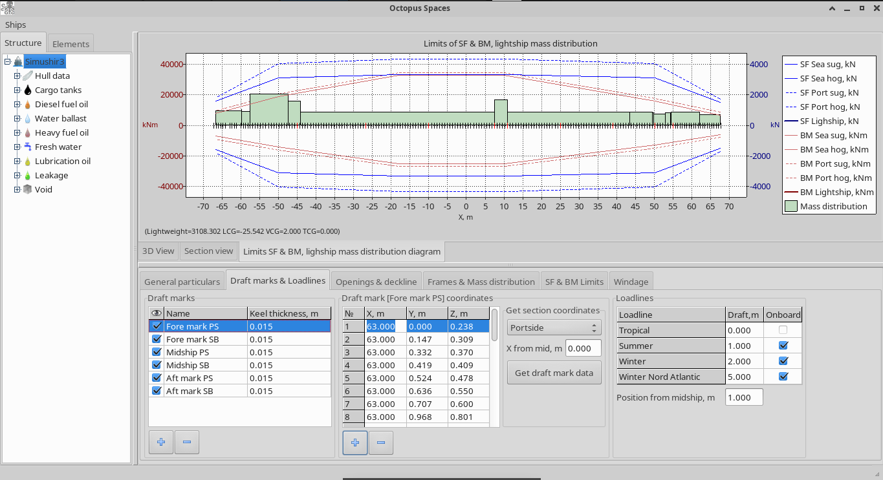
Task: Enable the Tropical loadline Onboard checkbox
Action: pyautogui.click(x=783, y=330)
